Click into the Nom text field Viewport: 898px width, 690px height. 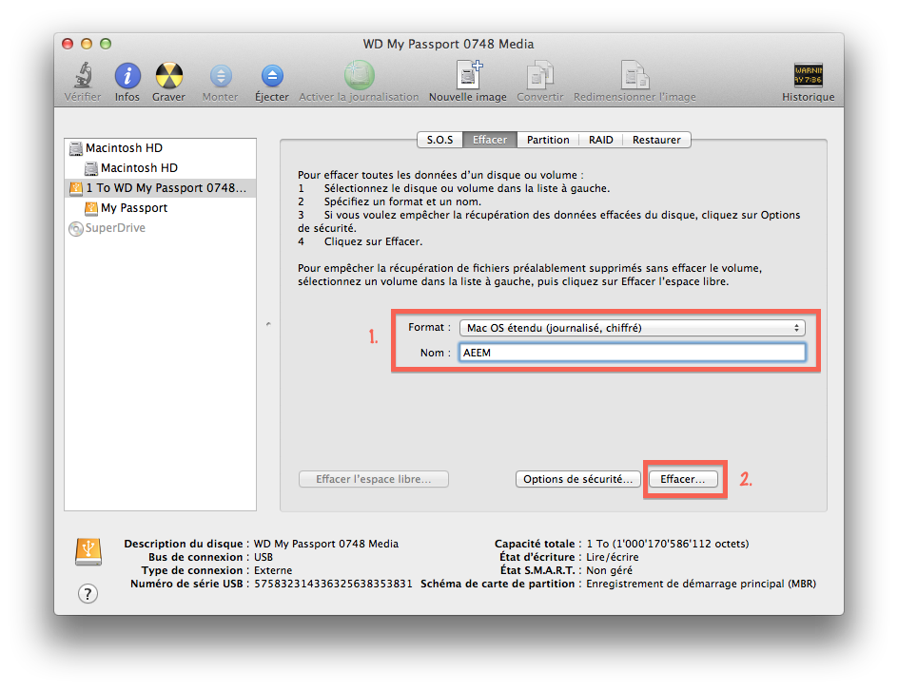(x=631, y=353)
